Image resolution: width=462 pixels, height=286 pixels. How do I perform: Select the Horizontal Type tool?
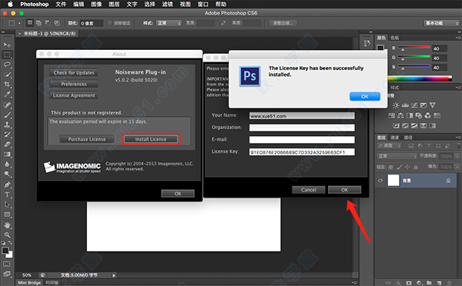tap(7, 195)
